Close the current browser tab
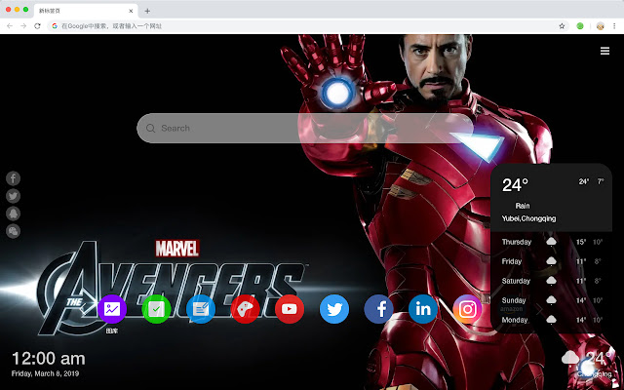Viewport: 624px width, 390px height. pos(131,11)
